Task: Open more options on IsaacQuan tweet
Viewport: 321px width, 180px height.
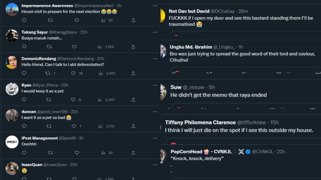Action: pos(155,165)
